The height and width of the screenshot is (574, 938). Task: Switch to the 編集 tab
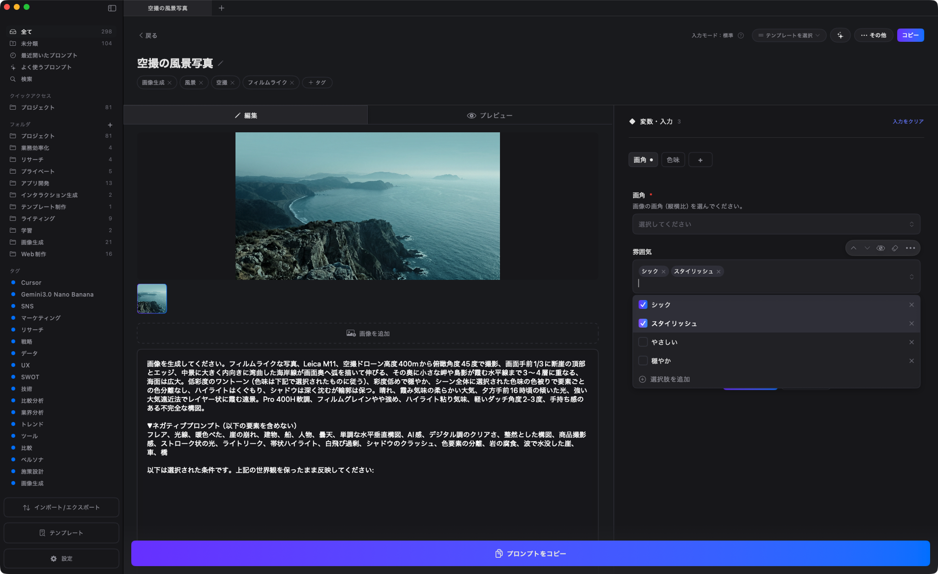click(246, 116)
